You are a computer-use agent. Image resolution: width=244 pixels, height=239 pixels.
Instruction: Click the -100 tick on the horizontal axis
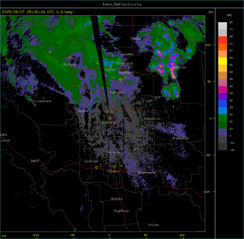pyautogui.click(x=35, y=235)
